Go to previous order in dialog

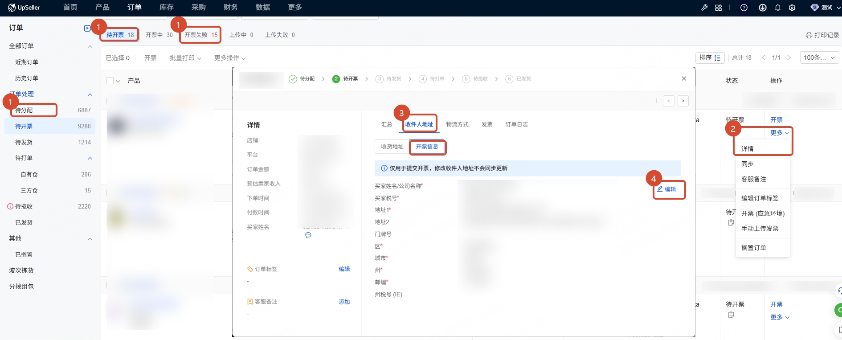coord(669,101)
